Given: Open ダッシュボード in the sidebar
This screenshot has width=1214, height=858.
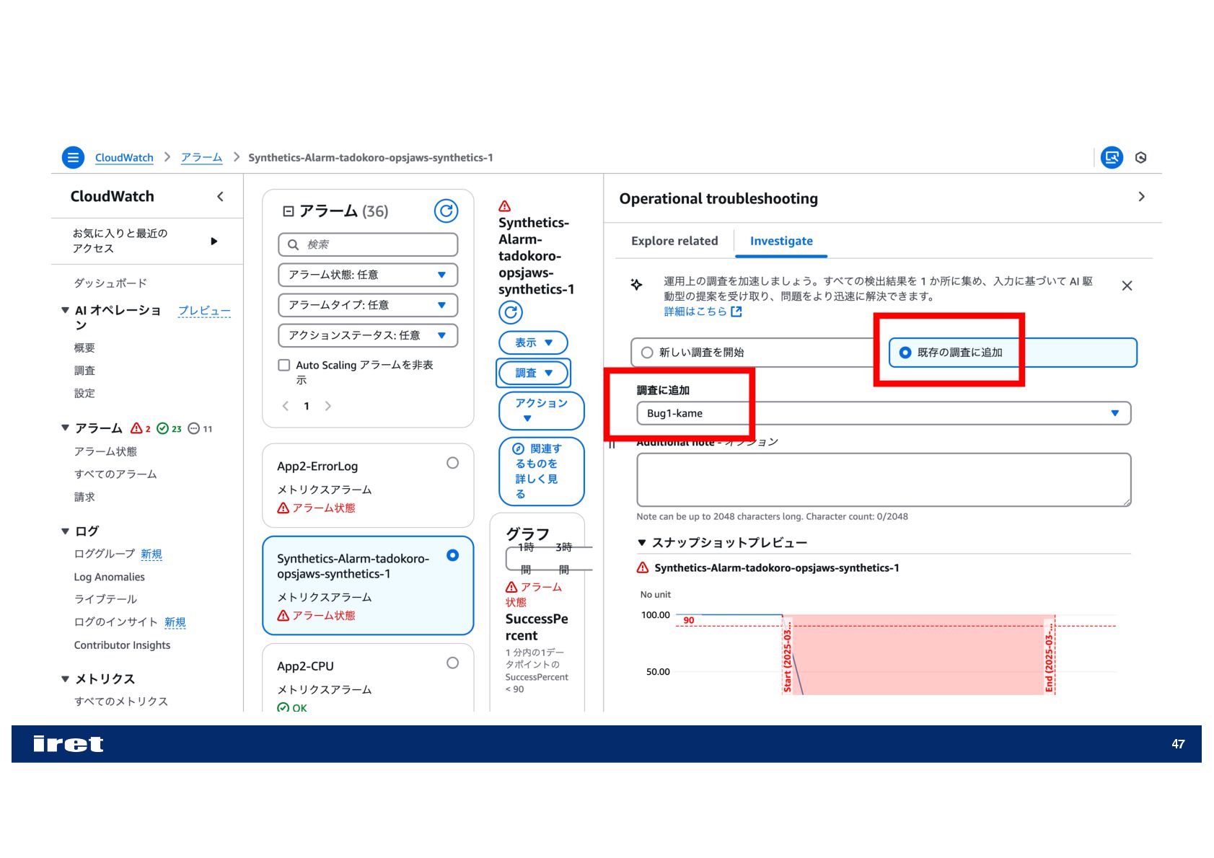Looking at the screenshot, I should pos(110,283).
